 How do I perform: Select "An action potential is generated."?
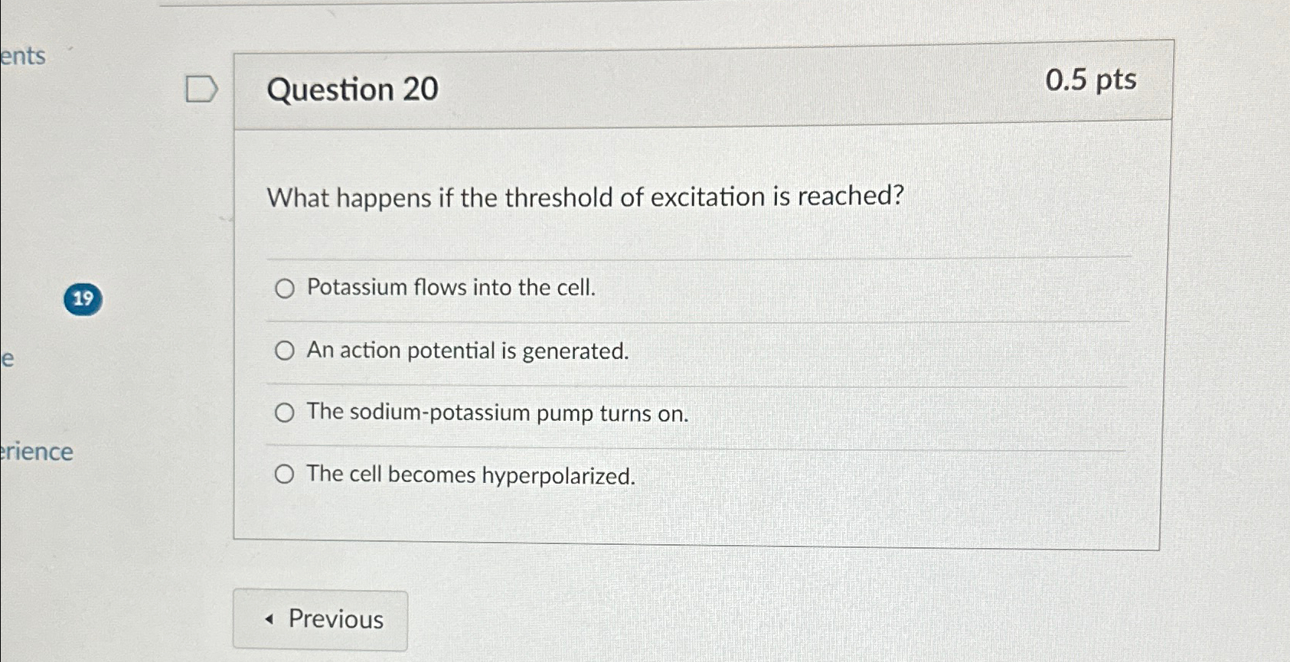click(x=286, y=351)
